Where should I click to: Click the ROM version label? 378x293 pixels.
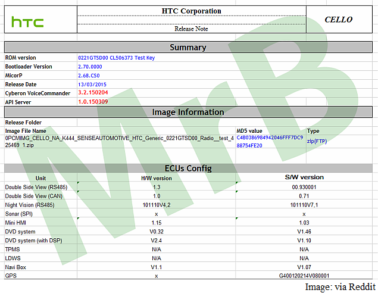click(x=21, y=58)
